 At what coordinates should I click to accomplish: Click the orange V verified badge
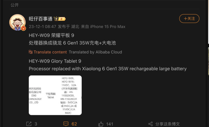23,28
